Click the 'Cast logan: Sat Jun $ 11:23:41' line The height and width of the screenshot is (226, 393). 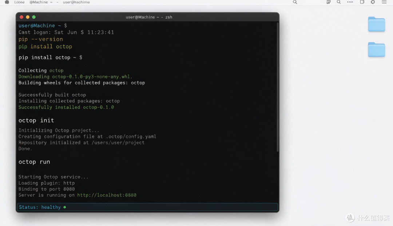click(x=66, y=32)
